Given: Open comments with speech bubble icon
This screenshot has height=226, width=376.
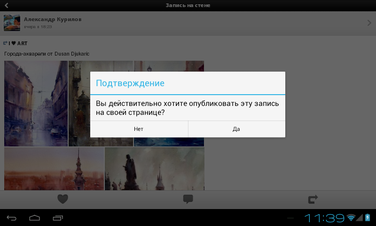Looking at the screenshot, I should pyautogui.click(x=188, y=199).
